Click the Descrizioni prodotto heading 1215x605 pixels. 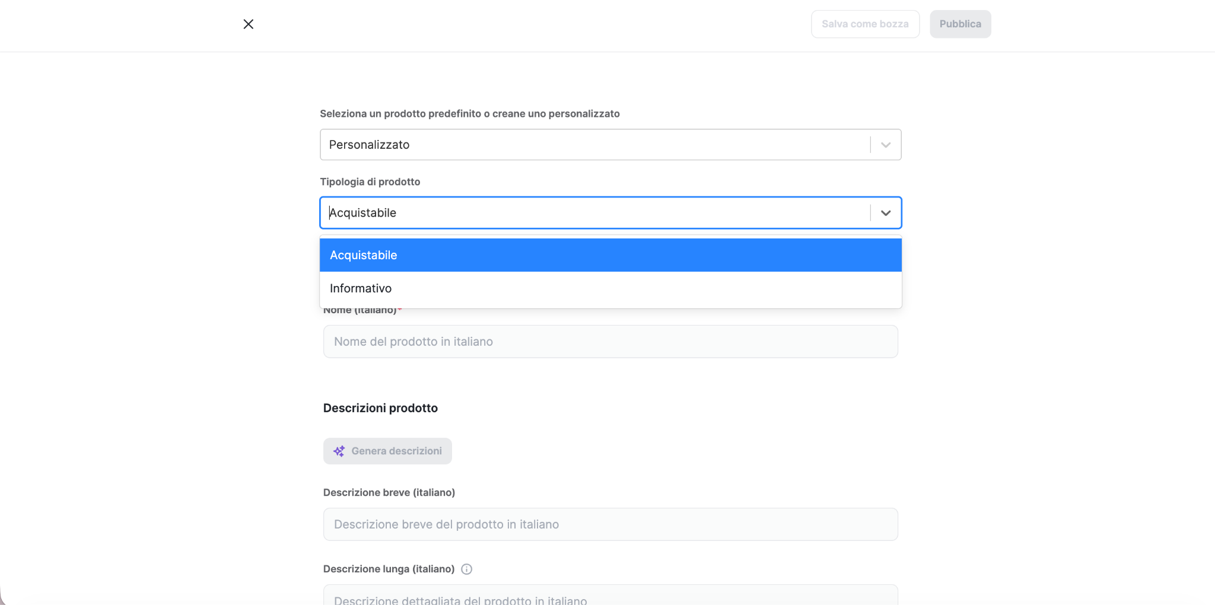[x=380, y=408]
